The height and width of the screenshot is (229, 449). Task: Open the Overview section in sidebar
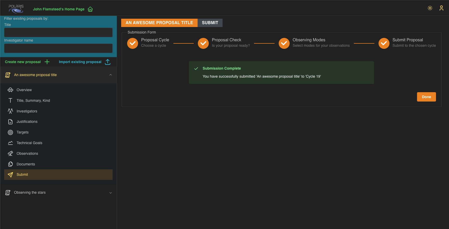(24, 90)
